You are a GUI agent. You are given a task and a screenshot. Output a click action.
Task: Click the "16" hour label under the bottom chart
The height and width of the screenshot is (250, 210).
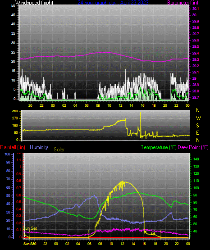144,244
